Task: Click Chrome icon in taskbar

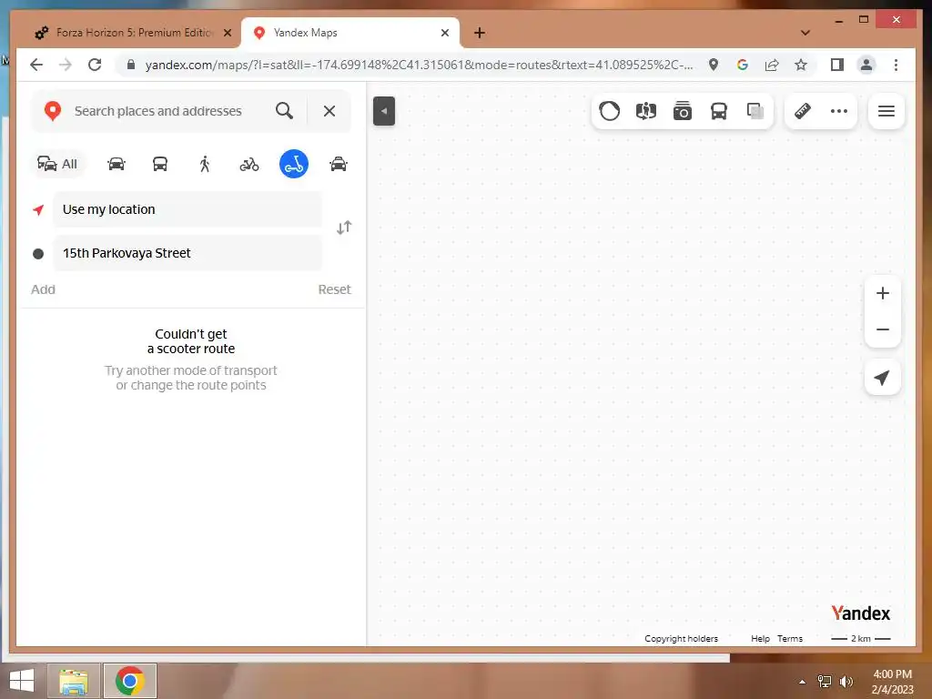Action: point(130,681)
